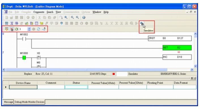Image resolution: width=200 pixels, height=109 pixels.
Task: Click the Paste clipboard toolbar icon
Action: point(50,18)
